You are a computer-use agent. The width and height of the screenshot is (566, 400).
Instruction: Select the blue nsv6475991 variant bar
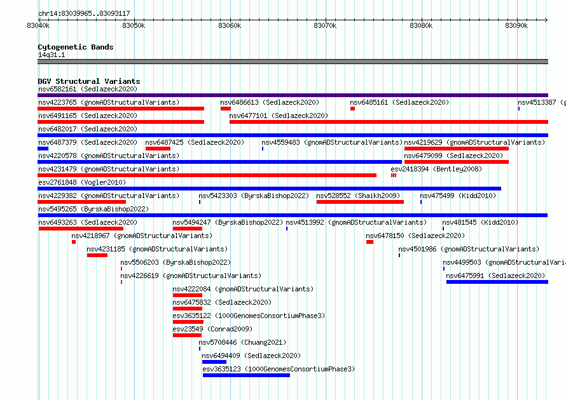pyautogui.click(x=497, y=282)
